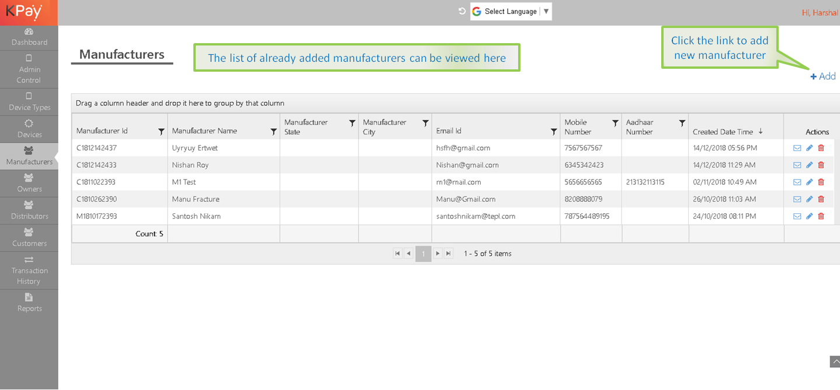Sort by Created Date Time column header
Image resolution: width=840 pixels, height=390 pixels.
(723, 132)
